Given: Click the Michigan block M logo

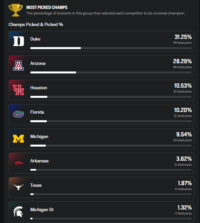Looking at the screenshot, I should click(x=18, y=139).
